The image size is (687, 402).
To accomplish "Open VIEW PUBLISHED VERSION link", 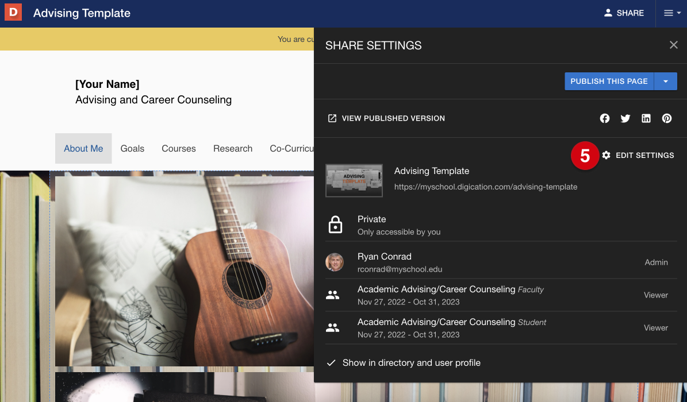I will [386, 118].
